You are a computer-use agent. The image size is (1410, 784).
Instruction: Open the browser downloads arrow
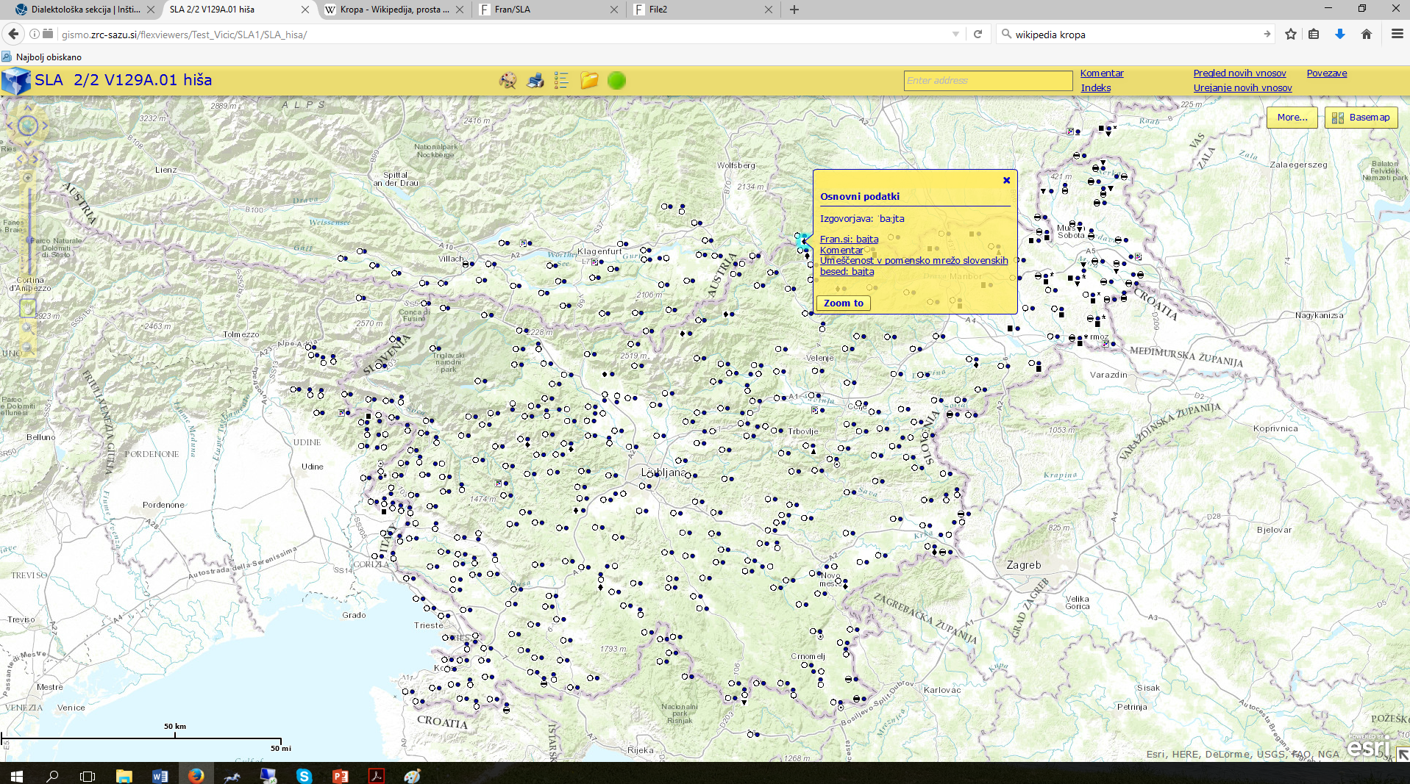point(1340,34)
